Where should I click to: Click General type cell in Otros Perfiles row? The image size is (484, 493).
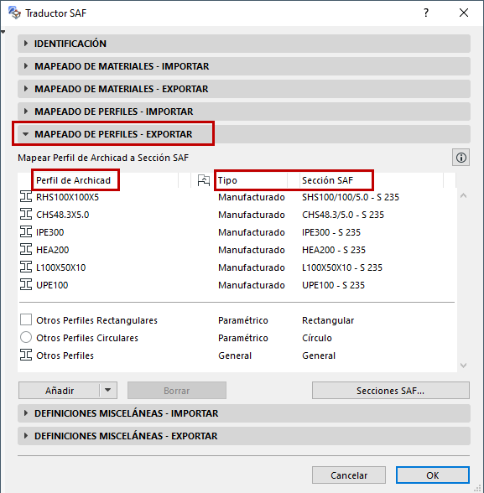click(x=235, y=355)
